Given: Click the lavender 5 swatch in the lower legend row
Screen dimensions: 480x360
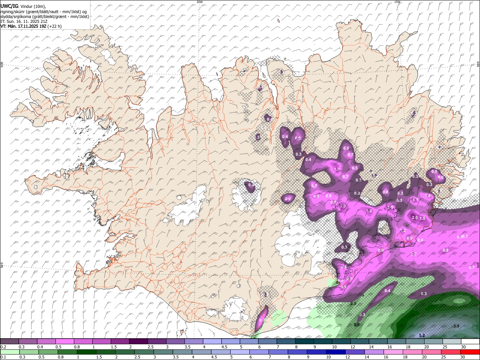Looking at the screenshot, I should [x=240, y=352].
